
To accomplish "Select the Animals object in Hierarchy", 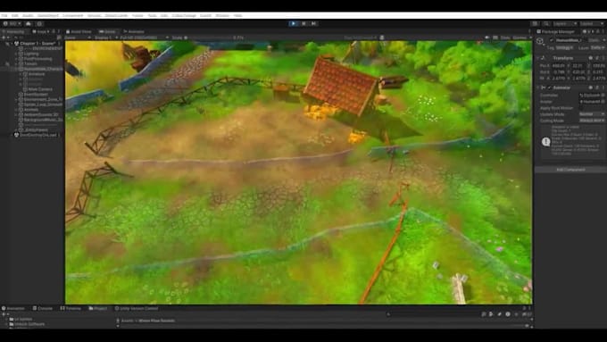I will (31, 110).
